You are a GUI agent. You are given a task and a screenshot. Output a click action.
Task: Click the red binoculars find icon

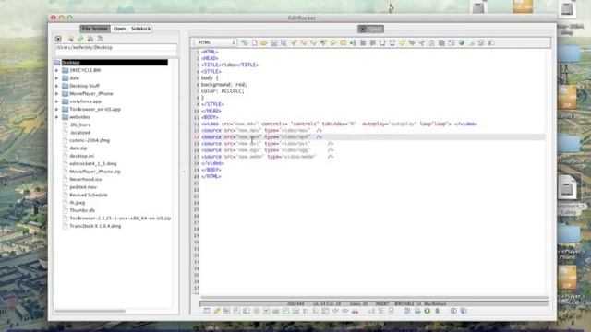(x=355, y=311)
